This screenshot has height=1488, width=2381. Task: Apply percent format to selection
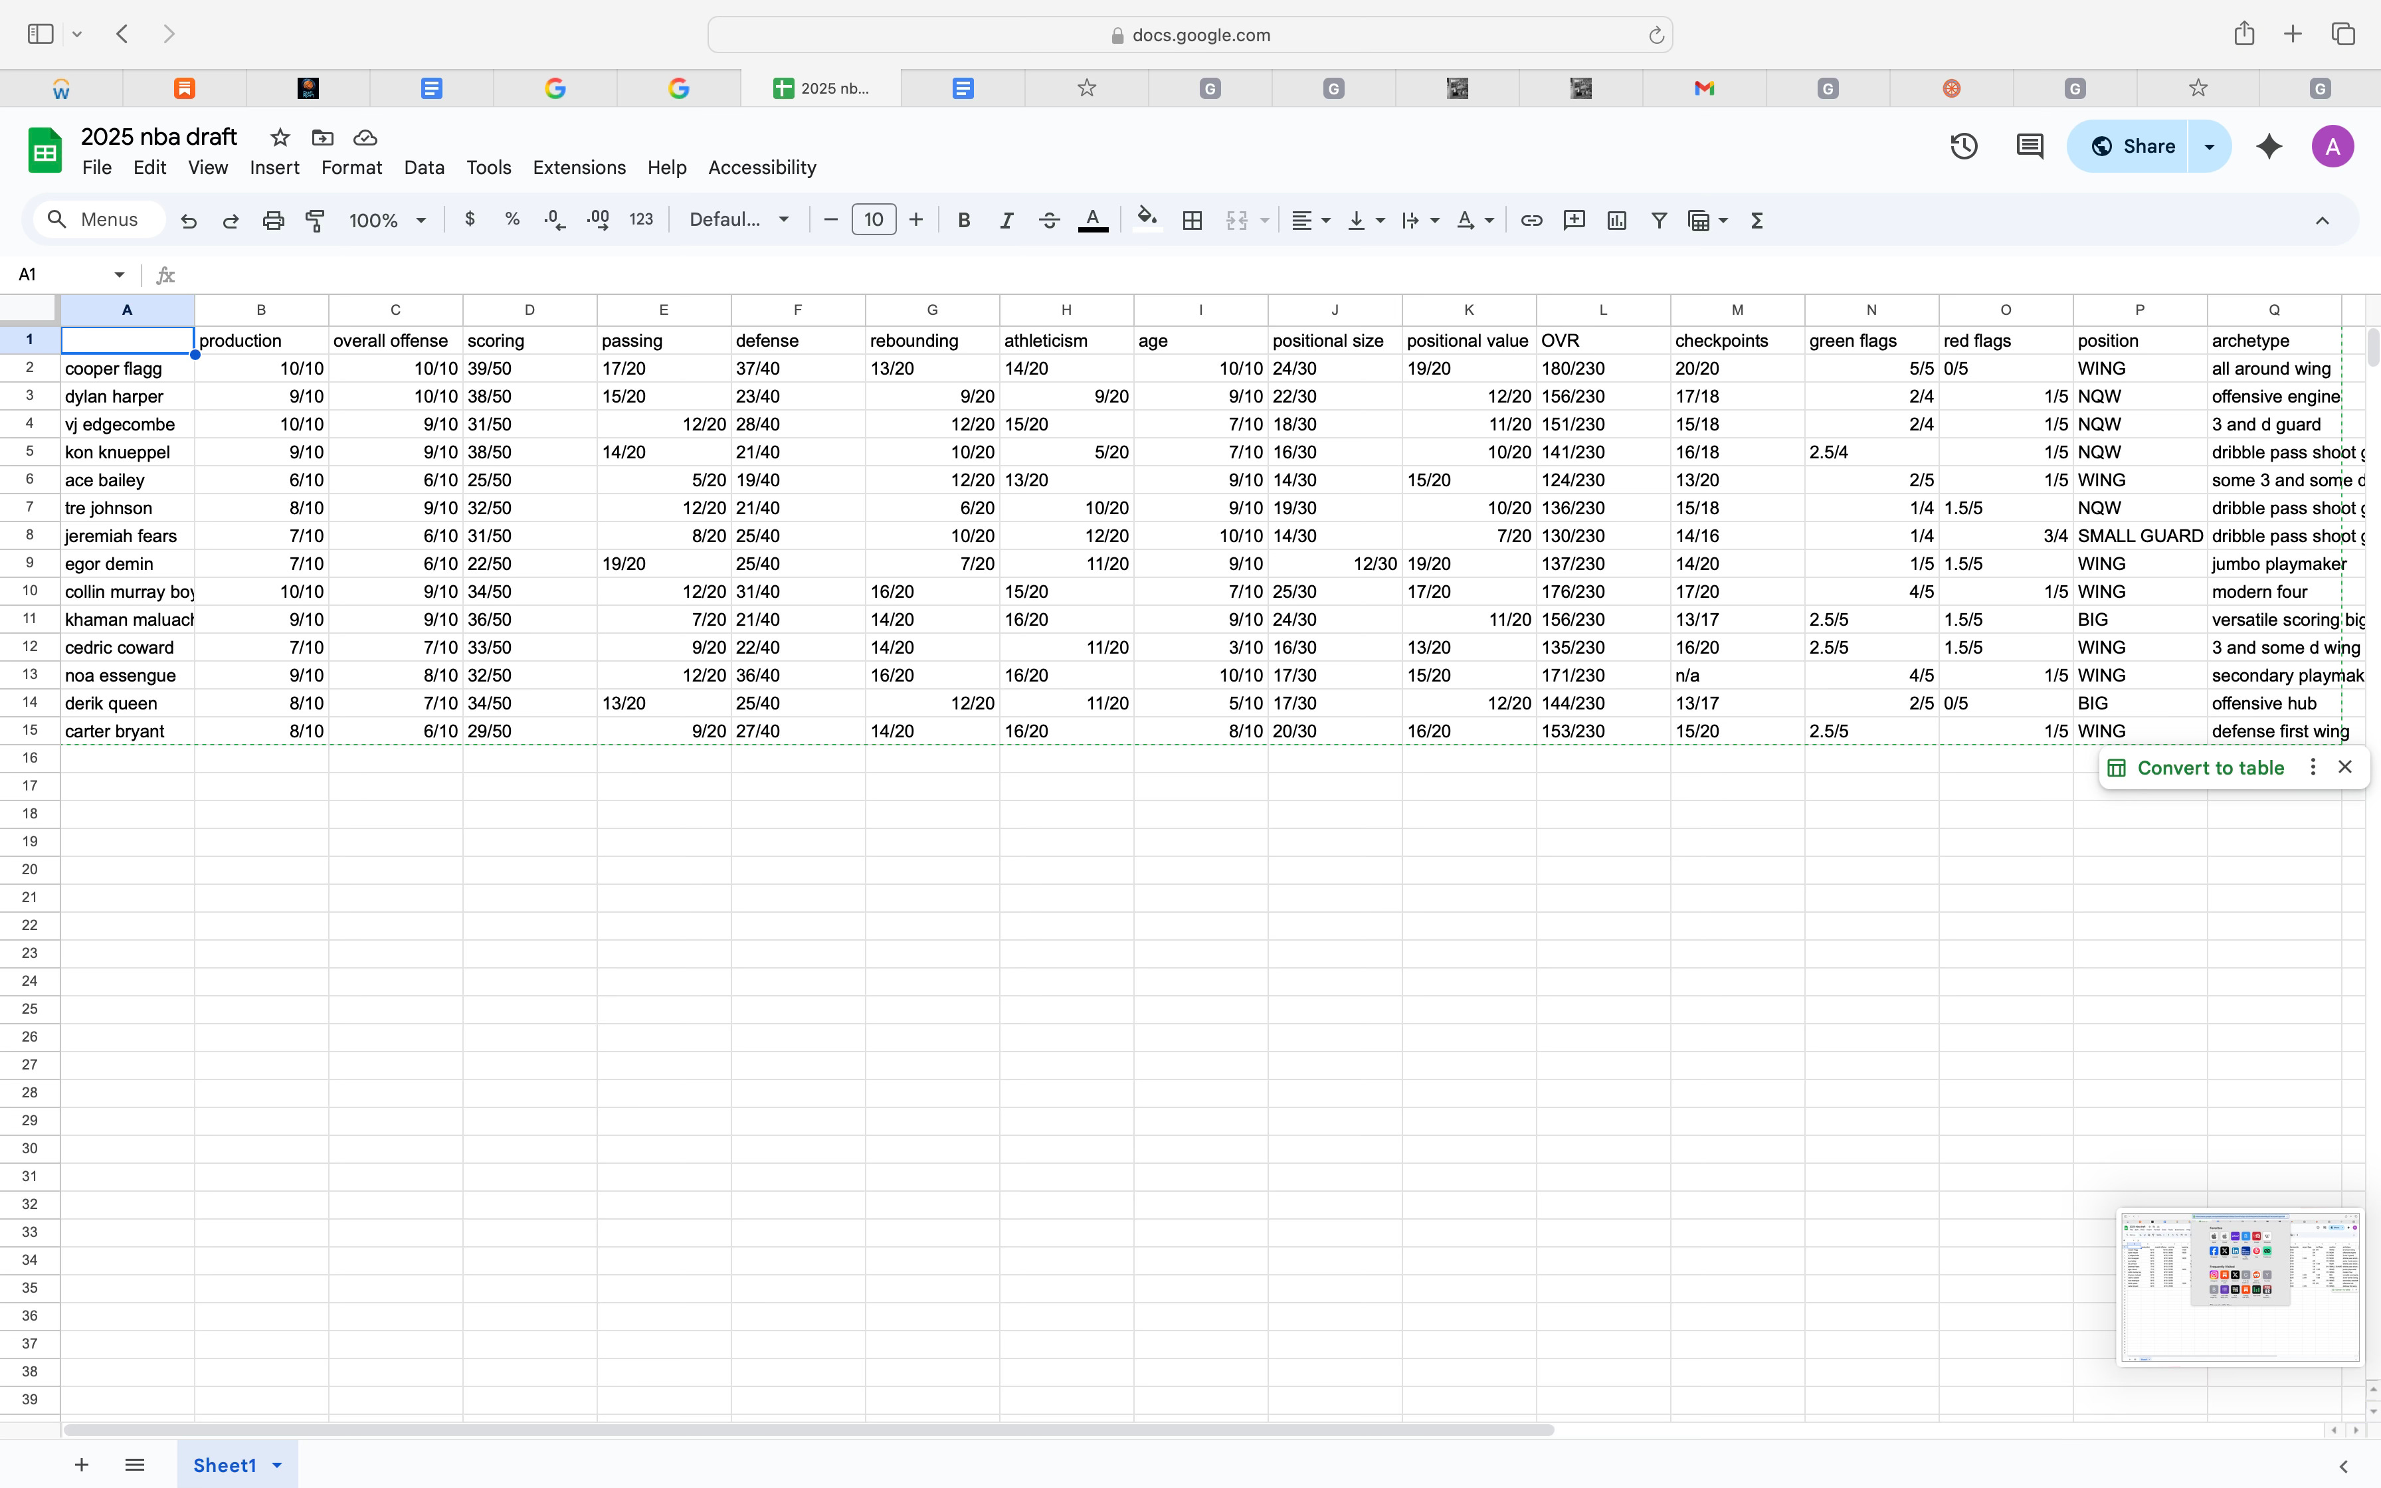(513, 219)
